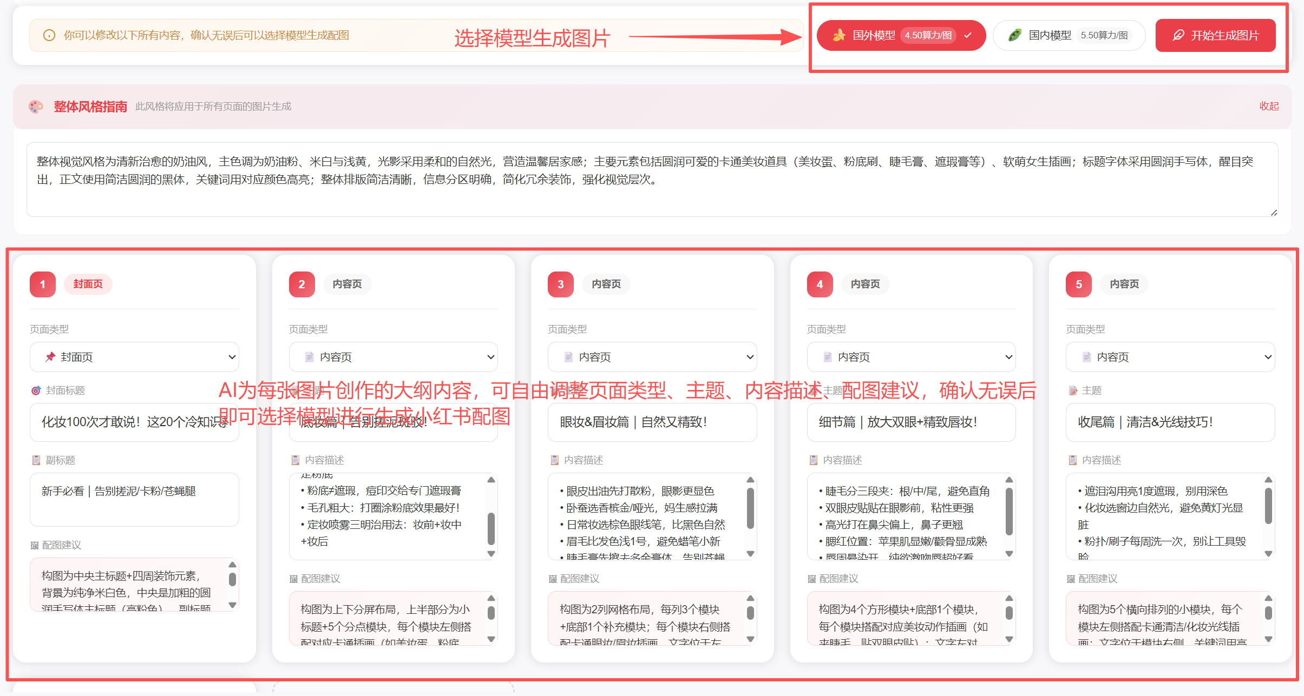Click the magic wand icon on 开始生成图片
The image size is (1304, 696).
click(x=1178, y=35)
